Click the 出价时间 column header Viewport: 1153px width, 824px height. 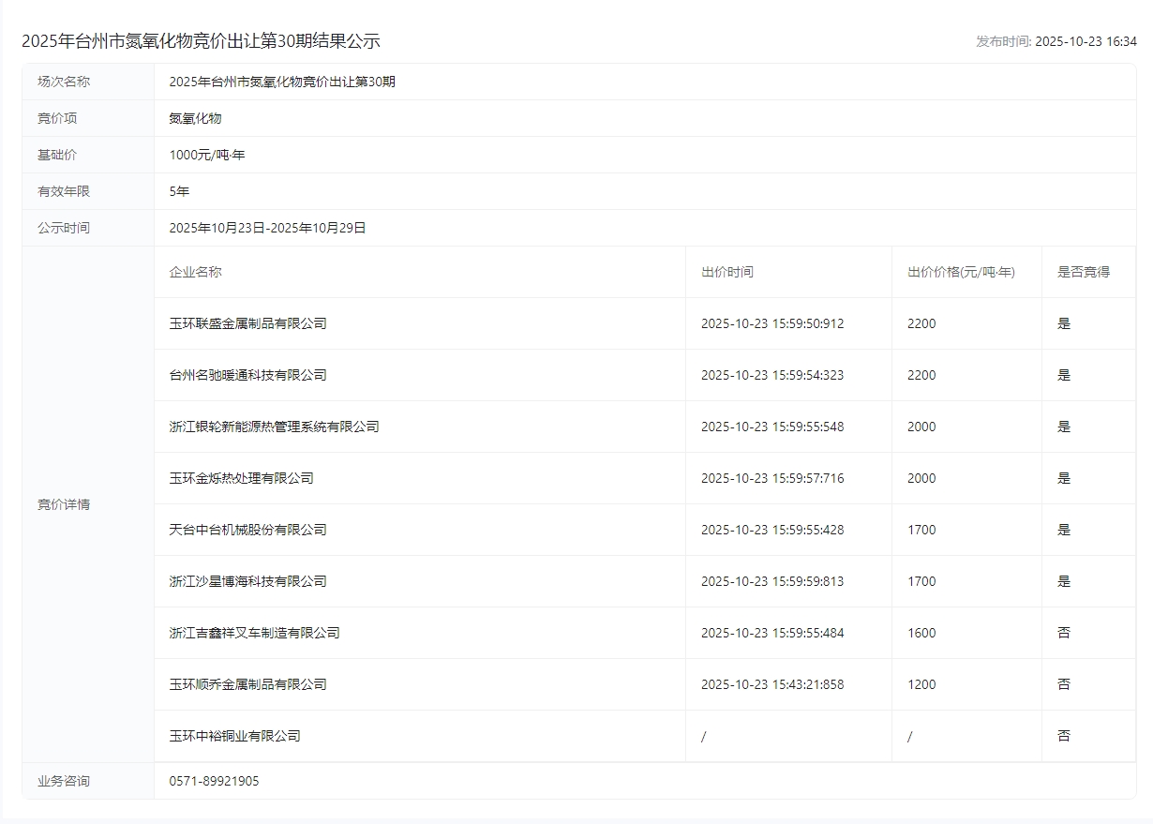(x=726, y=272)
